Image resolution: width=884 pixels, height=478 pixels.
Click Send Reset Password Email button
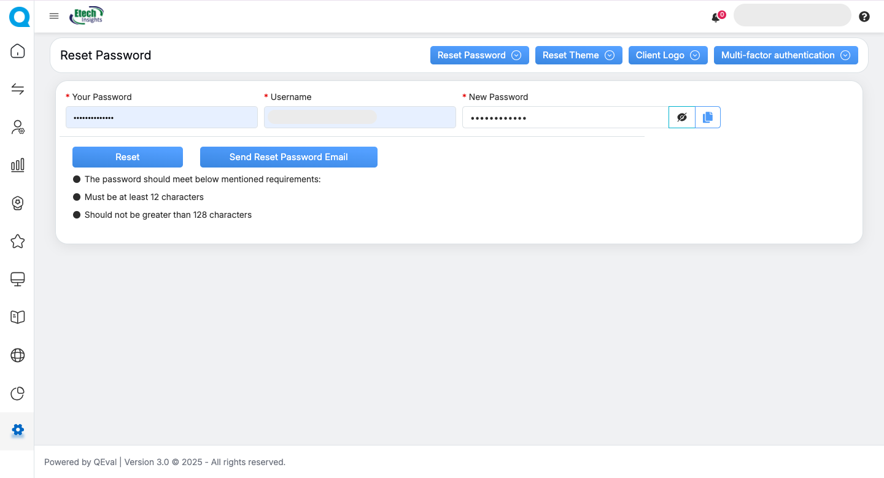[289, 157]
